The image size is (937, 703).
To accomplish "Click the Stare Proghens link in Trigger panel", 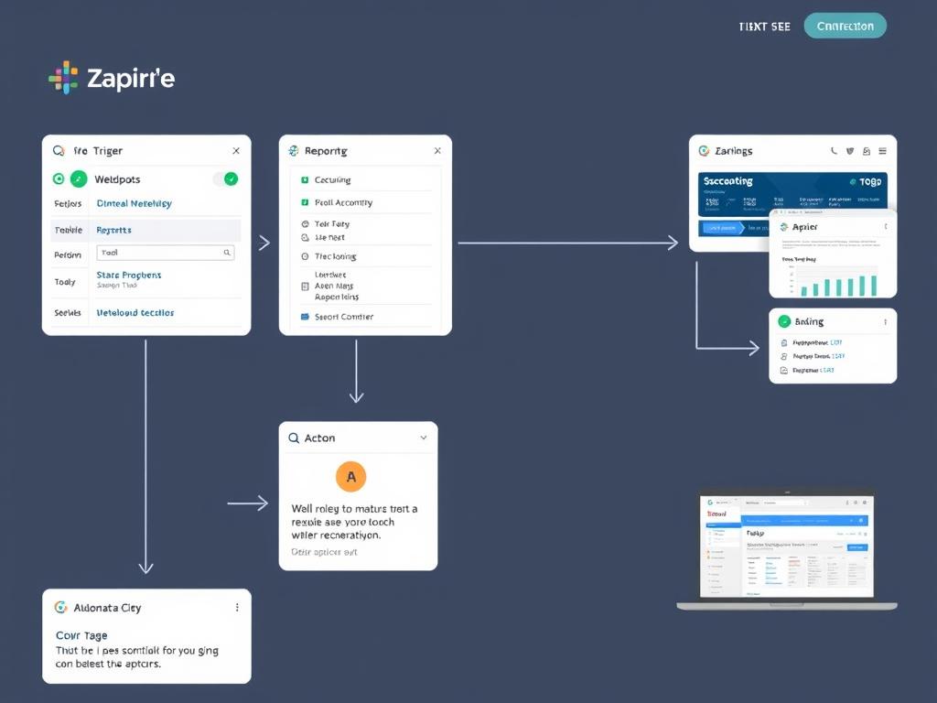I will click(129, 275).
